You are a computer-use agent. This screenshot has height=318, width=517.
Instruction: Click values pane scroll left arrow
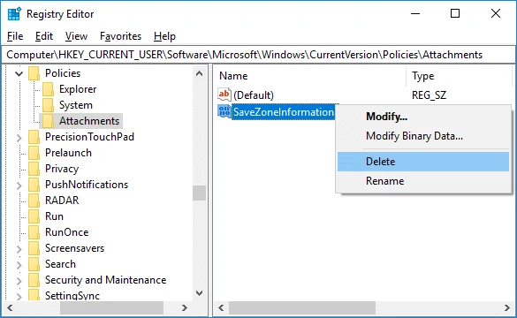point(221,308)
